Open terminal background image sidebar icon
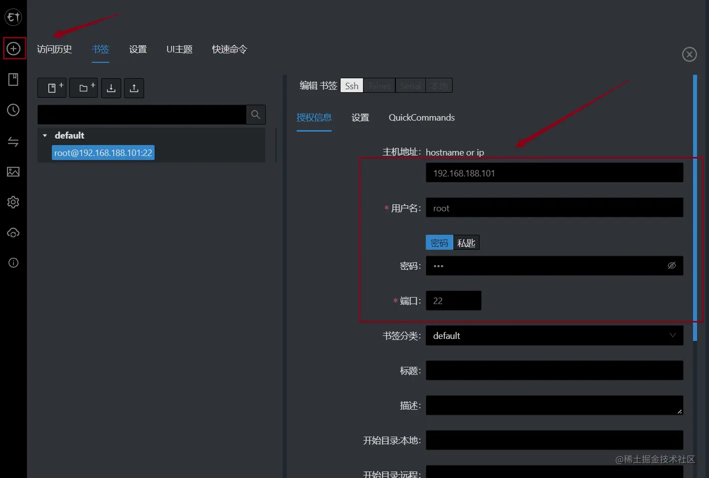Screen dimensions: 709x478 tap(13, 172)
